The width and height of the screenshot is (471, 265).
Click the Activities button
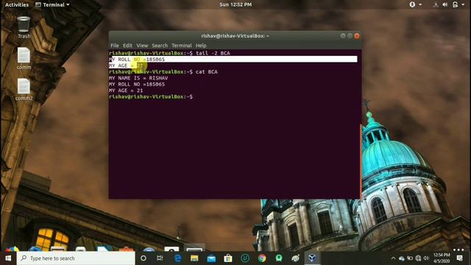pyautogui.click(x=17, y=4)
